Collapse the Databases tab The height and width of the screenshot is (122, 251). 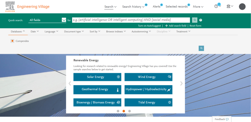[18, 31]
